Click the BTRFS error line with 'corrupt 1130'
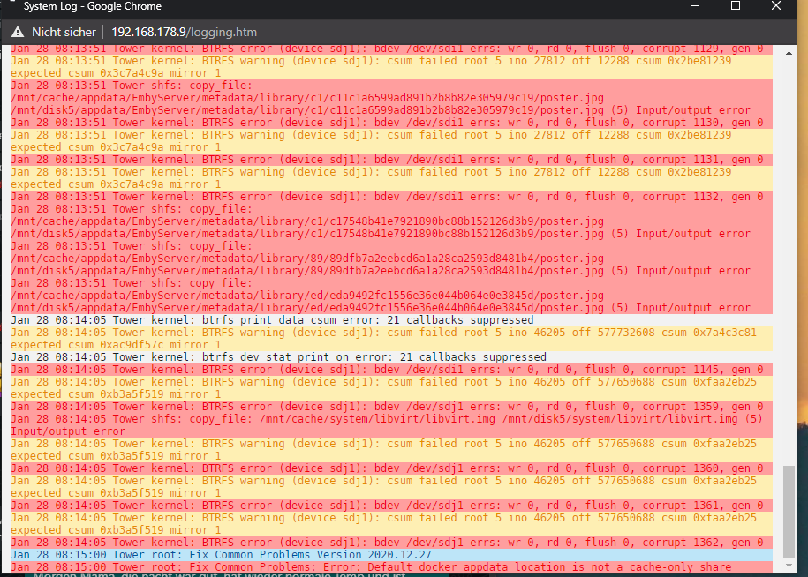Viewport: 808px width, 577px height. 391,123
